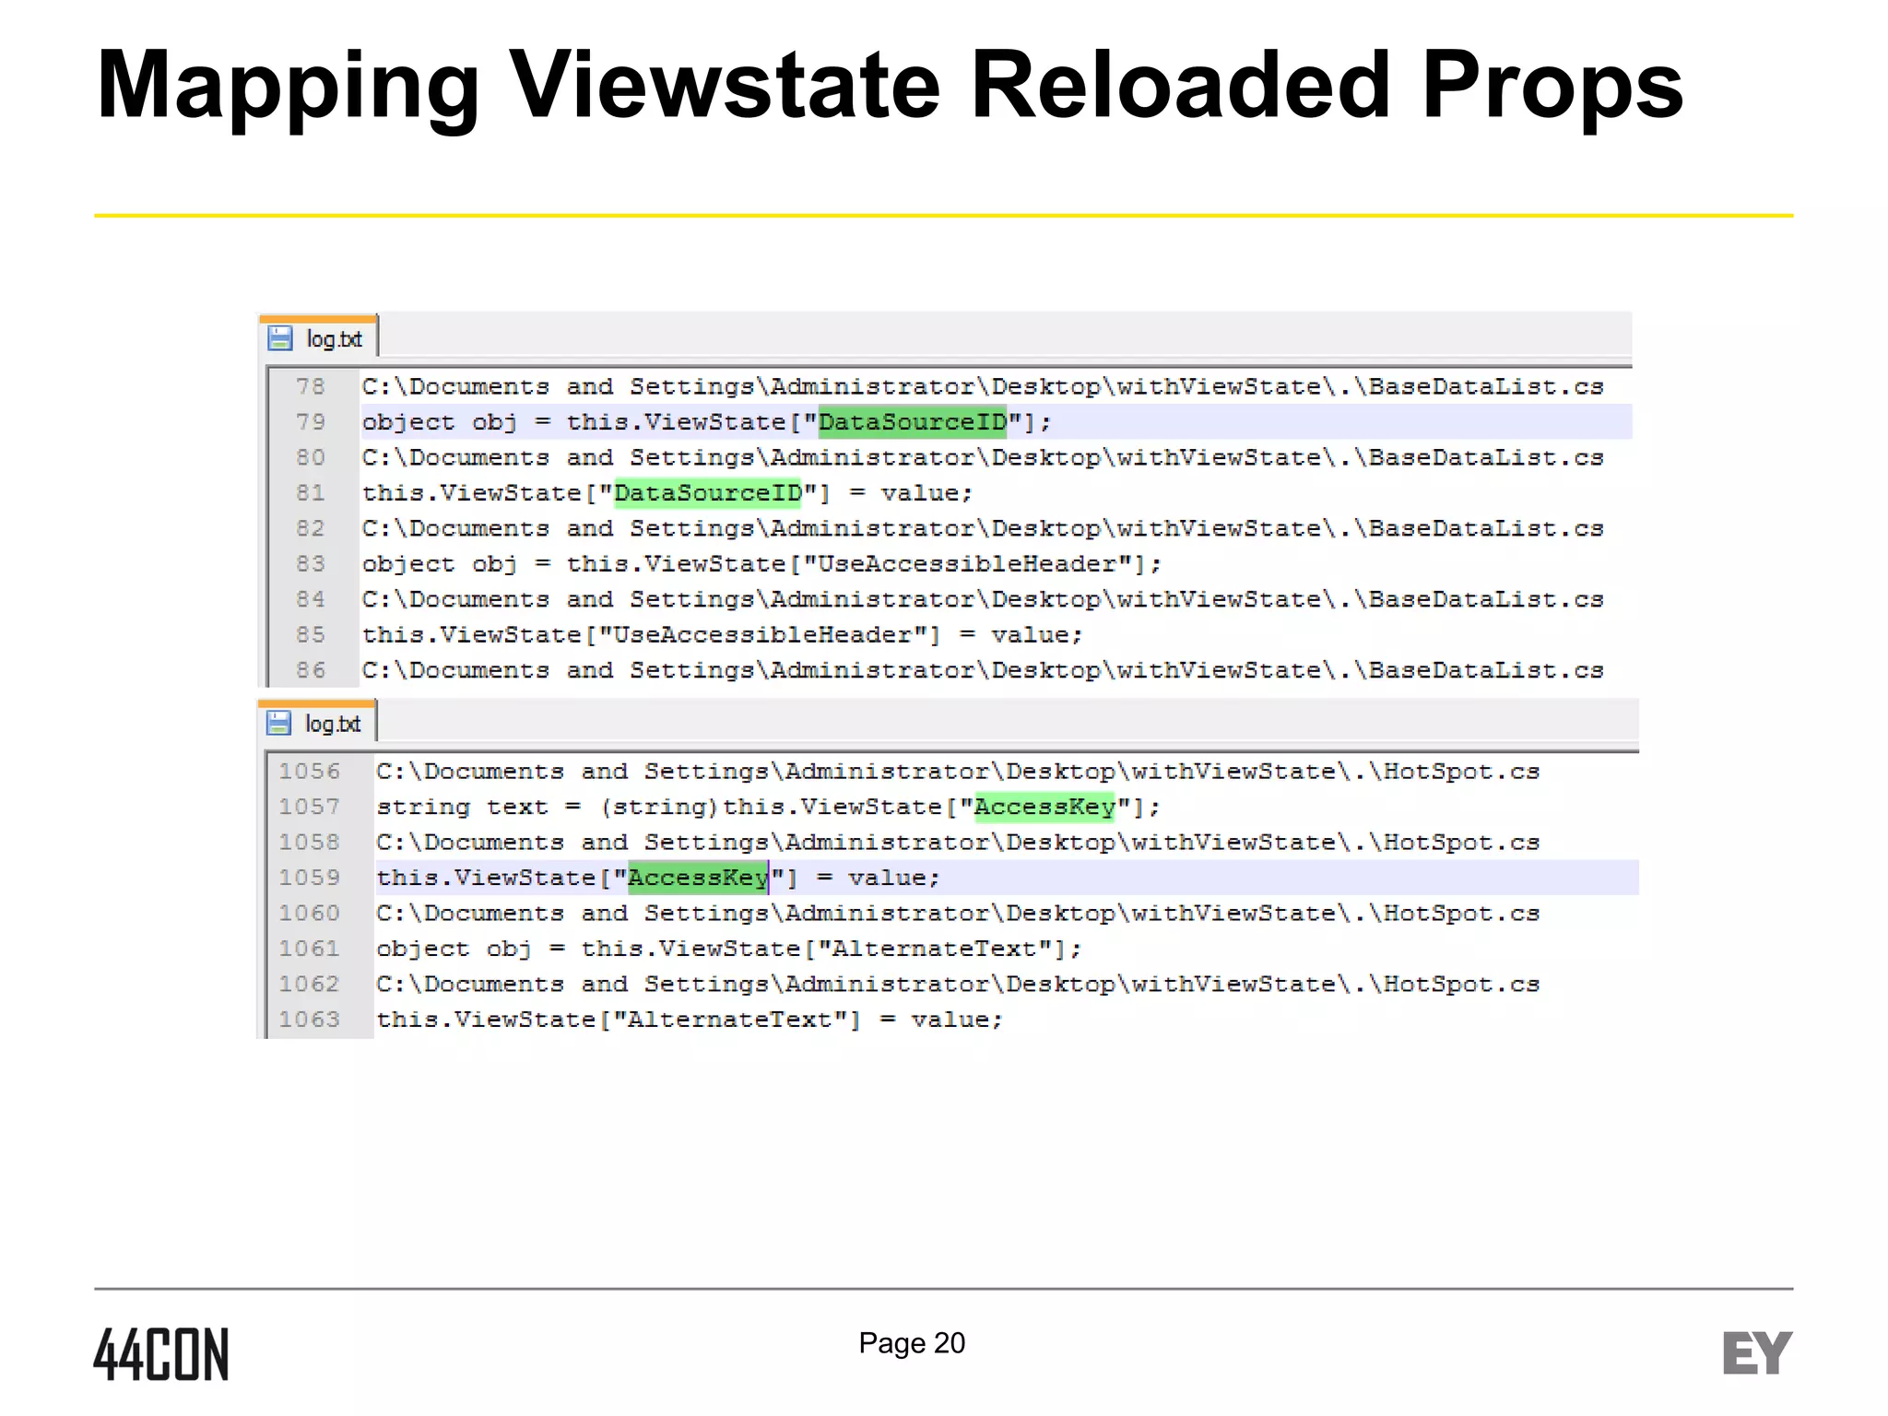
Task: Select the lower log.txt tab
Action: (317, 723)
